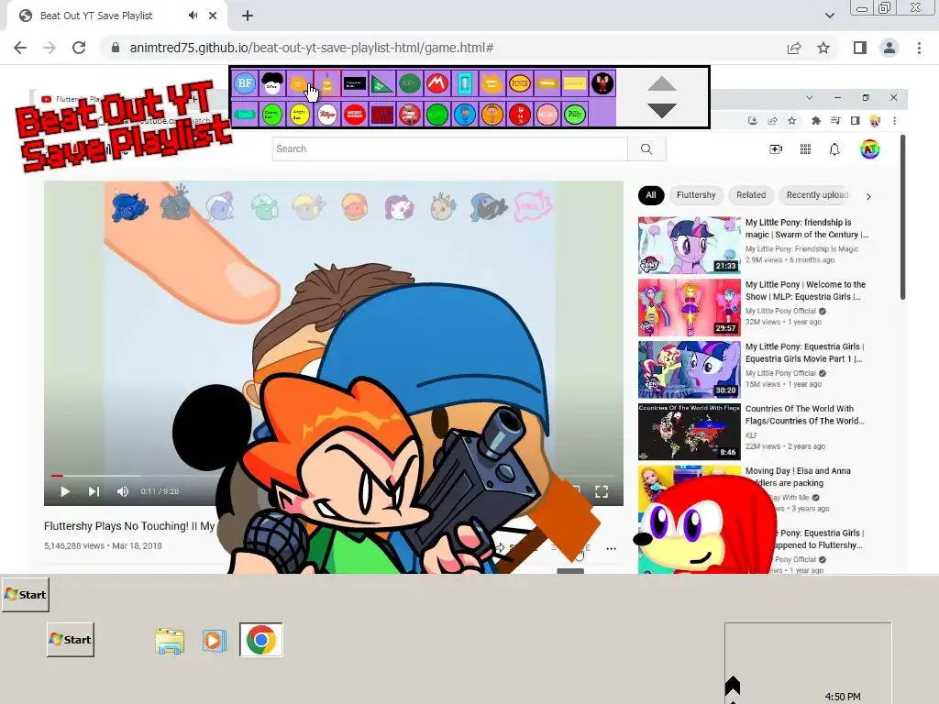Skip to the next video
The height and width of the screenshot is (704, 939).
pos(94,491)
